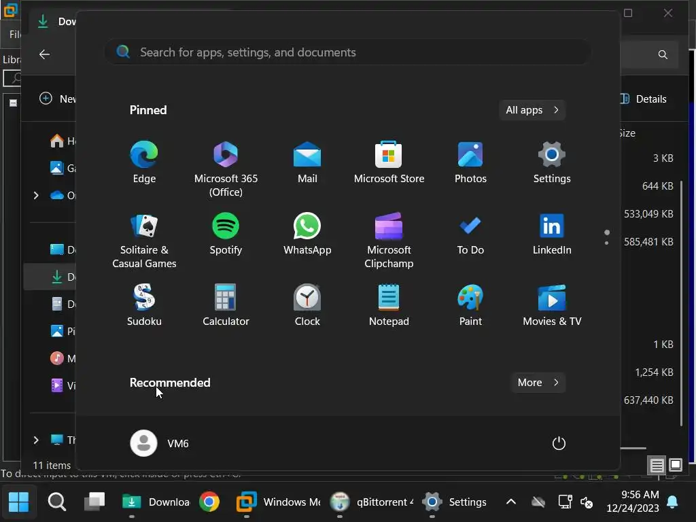
Task: Show More recommended items
Action: click(538, 383)
